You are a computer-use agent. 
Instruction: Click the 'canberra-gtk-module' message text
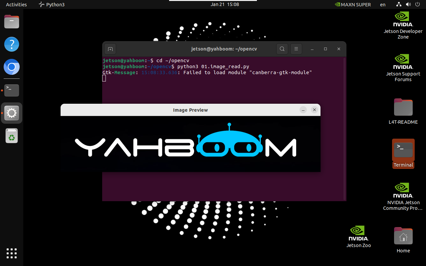pyautogui.click(x=281, y=72)
